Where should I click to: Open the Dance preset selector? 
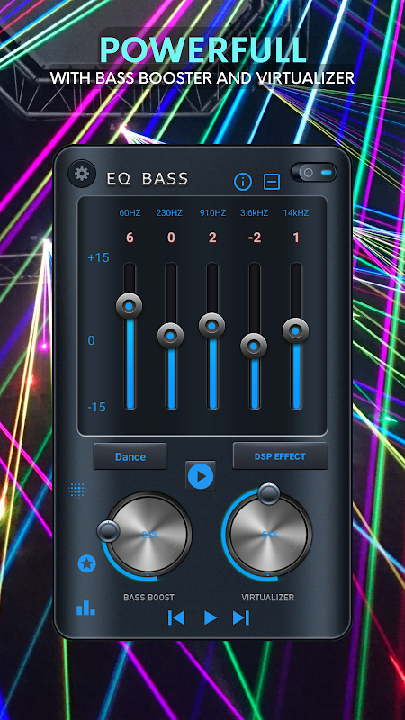[130, 456]
